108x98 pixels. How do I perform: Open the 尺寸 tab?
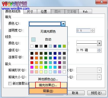pyautogui.click(x=30, y=12)
